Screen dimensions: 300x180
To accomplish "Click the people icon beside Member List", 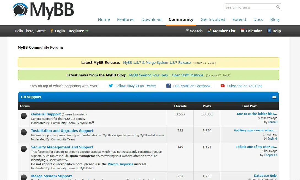I will click(210, 31).
